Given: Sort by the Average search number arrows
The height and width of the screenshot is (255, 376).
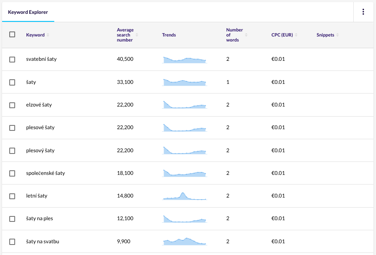Looking at the screenshot, I should pos(137,35).
